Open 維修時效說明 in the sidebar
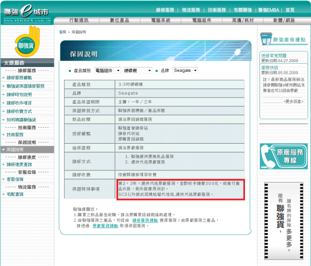Screen dimensions: 311x266 pyautogui.click(x=19, y=95)
